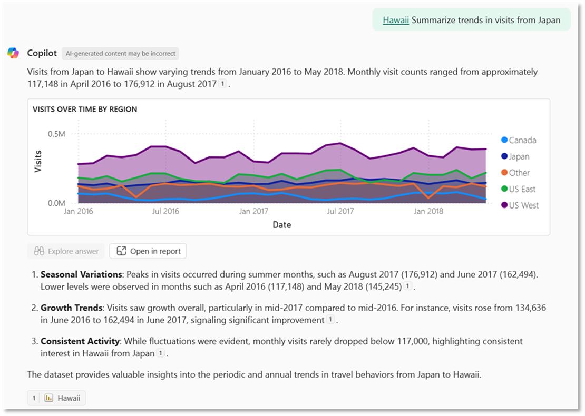Click the "Consistent Activity" heading
Screen dimensions: 585x416
[x=80, y=341]
